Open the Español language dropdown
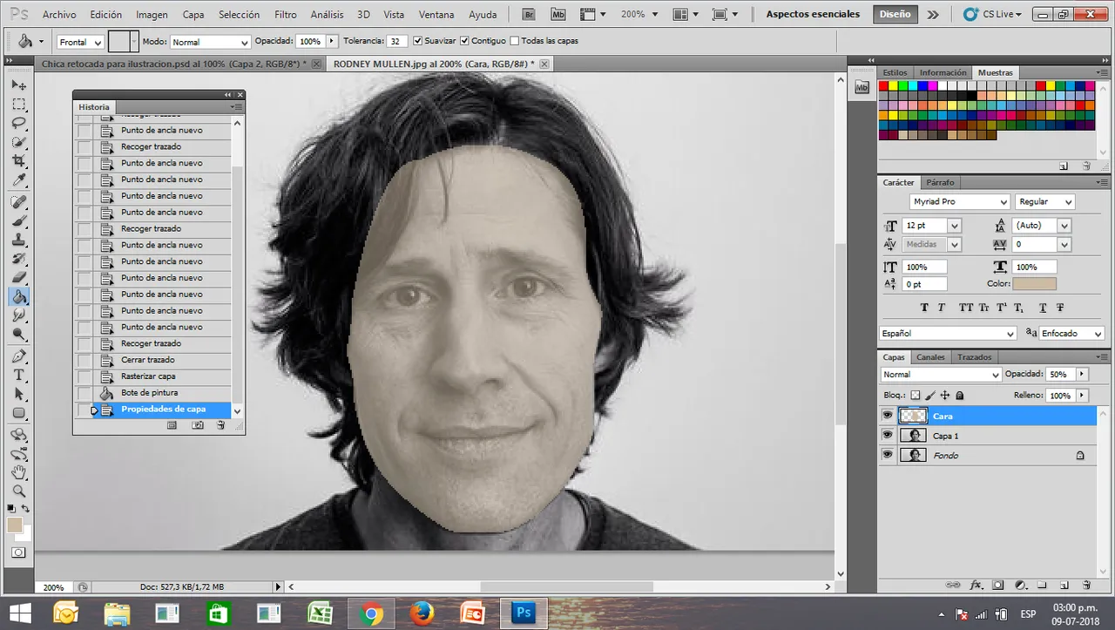The image size is (1115, 630). (949, 334)
